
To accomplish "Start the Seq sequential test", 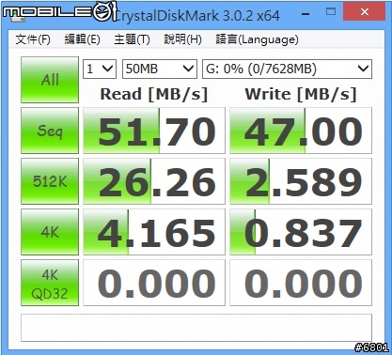I will [x=50, y=131].
